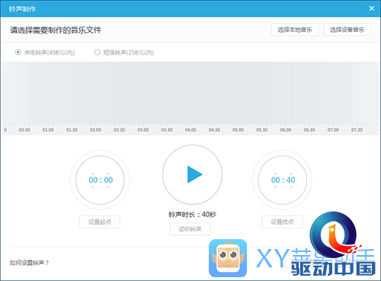This screenshot has height=281, width=381.
Task: Click timeline marker 05.00
Action: 238,130
